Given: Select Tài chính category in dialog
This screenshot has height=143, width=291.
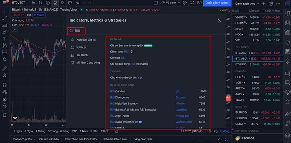Looking at the screenshot, I should coord(79,55).
